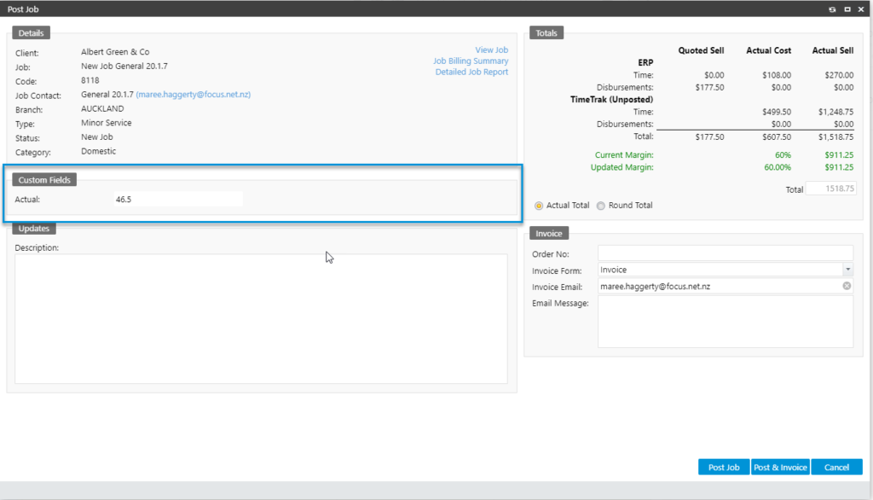Click the Current Margin percentage 60%
This screenshot has height=500, width=873.
[x=783, y=155]
